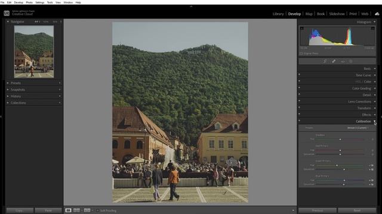
Task: Expand the Color Grading panel
Action: pos(374,89)
